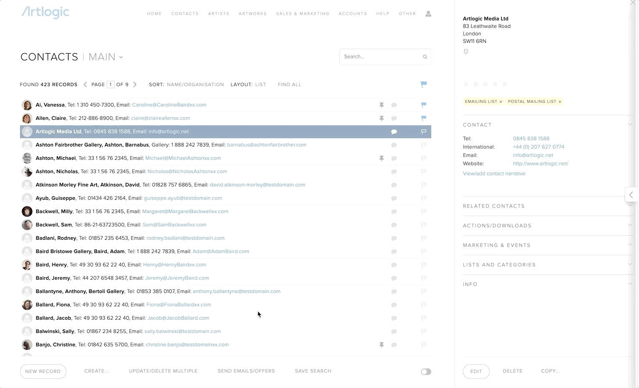Click the New Record button
Image resolution: width=639 pixels, height=388 pixels.
[43, 371]
